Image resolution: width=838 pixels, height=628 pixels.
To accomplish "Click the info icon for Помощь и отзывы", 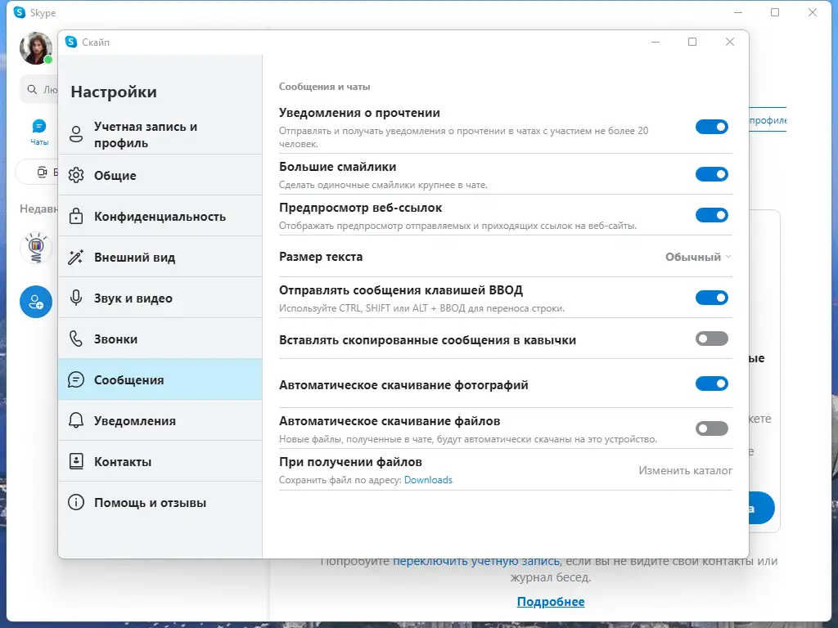I will 76,503.
